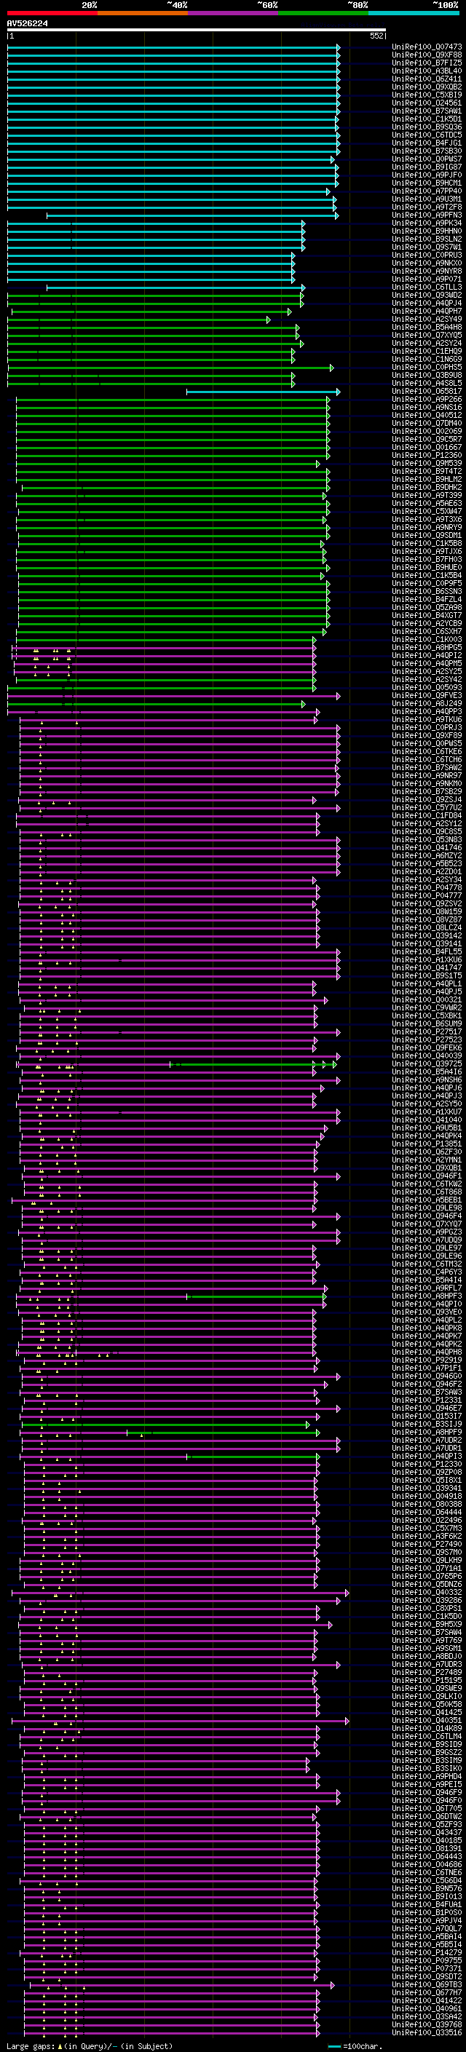This screenshot has width=466, height=2052.
Task: Select label UniRef100_Q02069
Action: click(x=427, y=431)
